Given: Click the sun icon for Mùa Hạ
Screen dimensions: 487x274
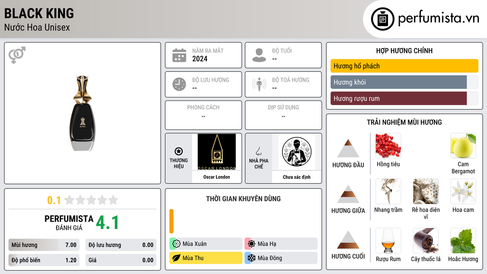Looking at the screenshot, I should point(252,244).
